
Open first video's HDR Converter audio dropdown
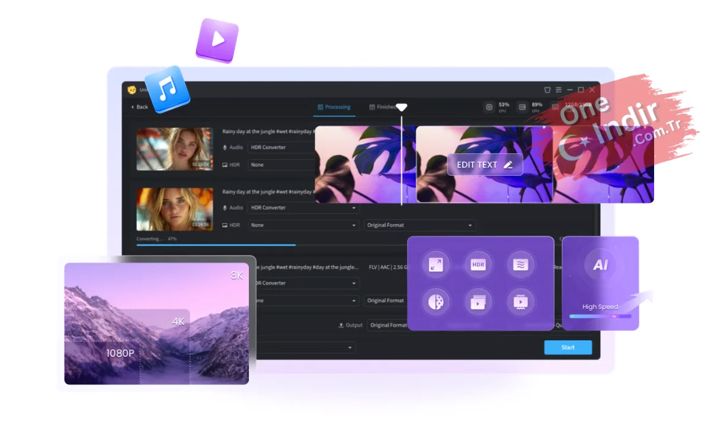pyautogui.click(x=281, y=147)
